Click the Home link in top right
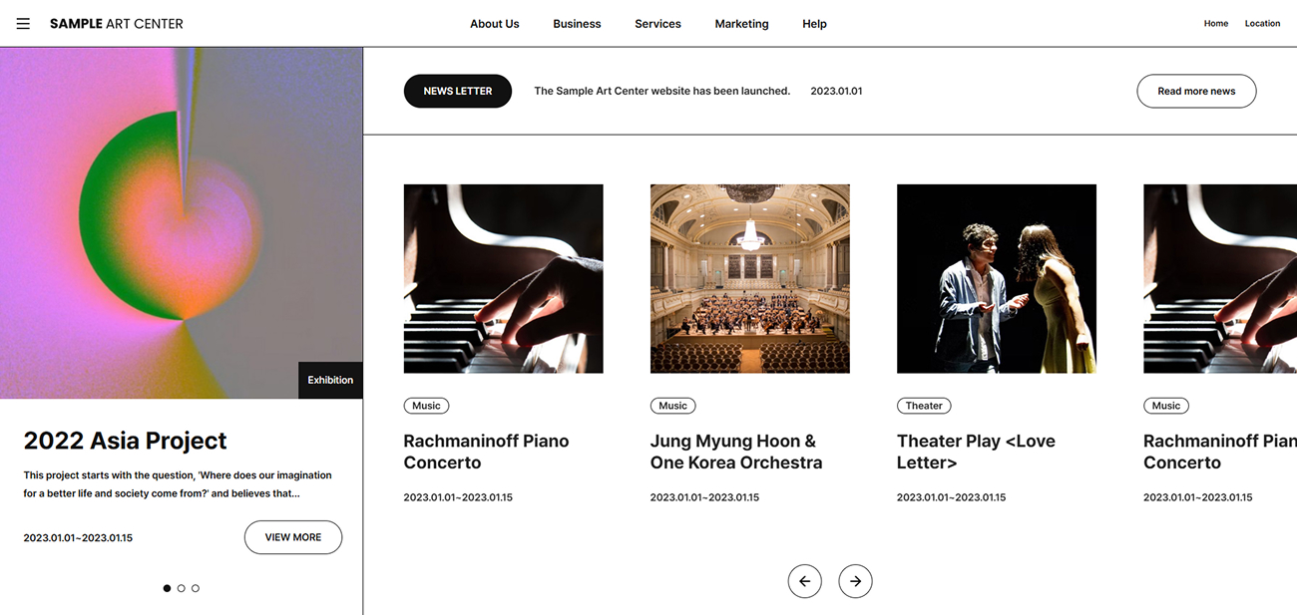Screen dimensions: 1297x615 [1215, 23]
